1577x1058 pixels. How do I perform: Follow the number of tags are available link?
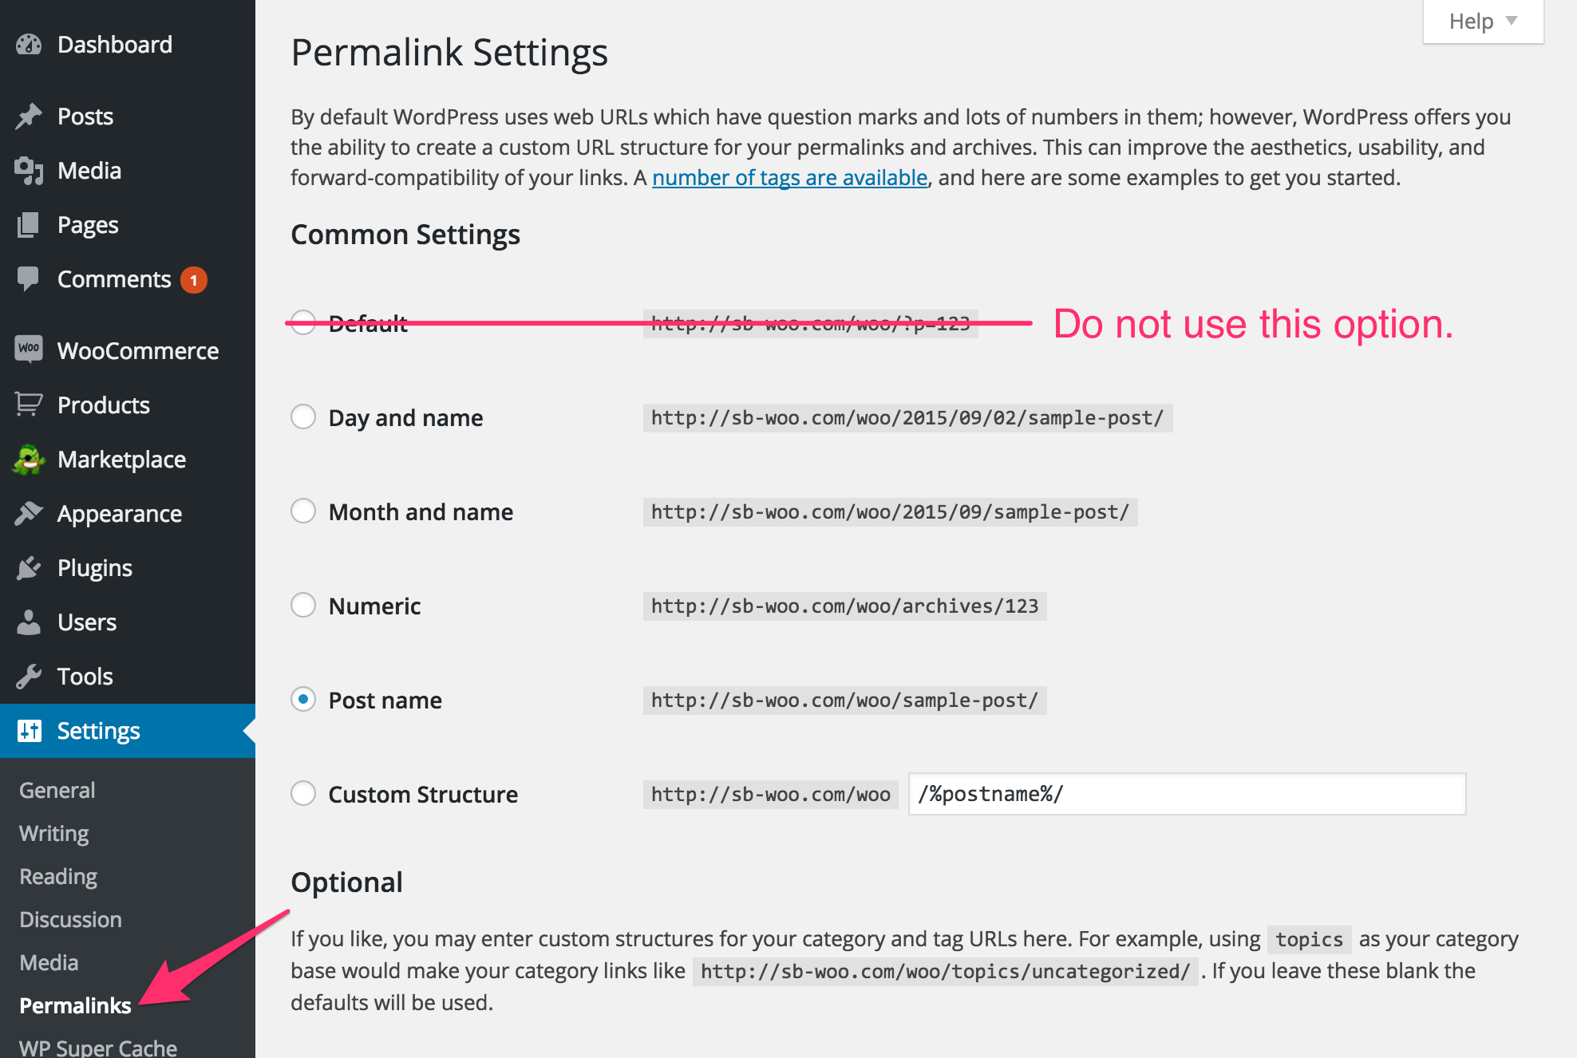coord(790,177)
